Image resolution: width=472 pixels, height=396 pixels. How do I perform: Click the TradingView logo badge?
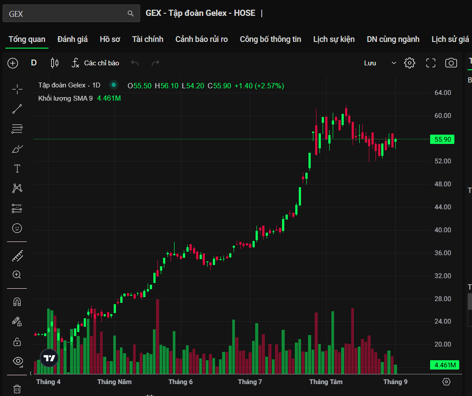click(49, 358)
